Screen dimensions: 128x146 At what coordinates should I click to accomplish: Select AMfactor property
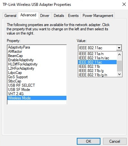(x=37, y=51)
